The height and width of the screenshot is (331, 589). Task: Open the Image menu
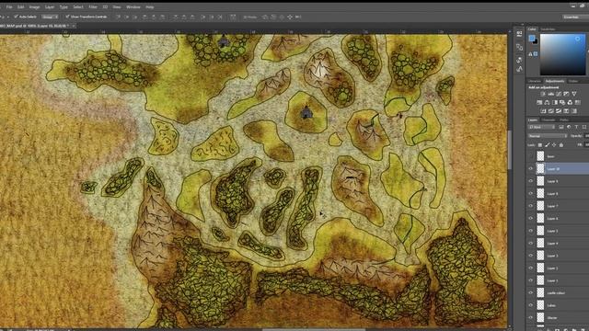tap(34, 6)
